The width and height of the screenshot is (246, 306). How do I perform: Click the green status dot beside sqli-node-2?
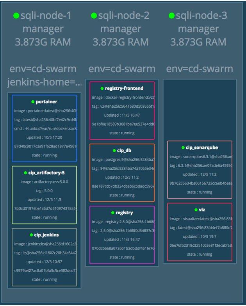[94, 16]
